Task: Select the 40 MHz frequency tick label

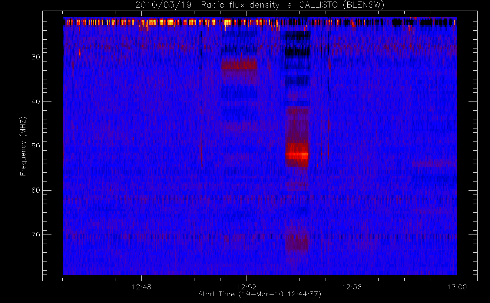Action: point(35,102)
